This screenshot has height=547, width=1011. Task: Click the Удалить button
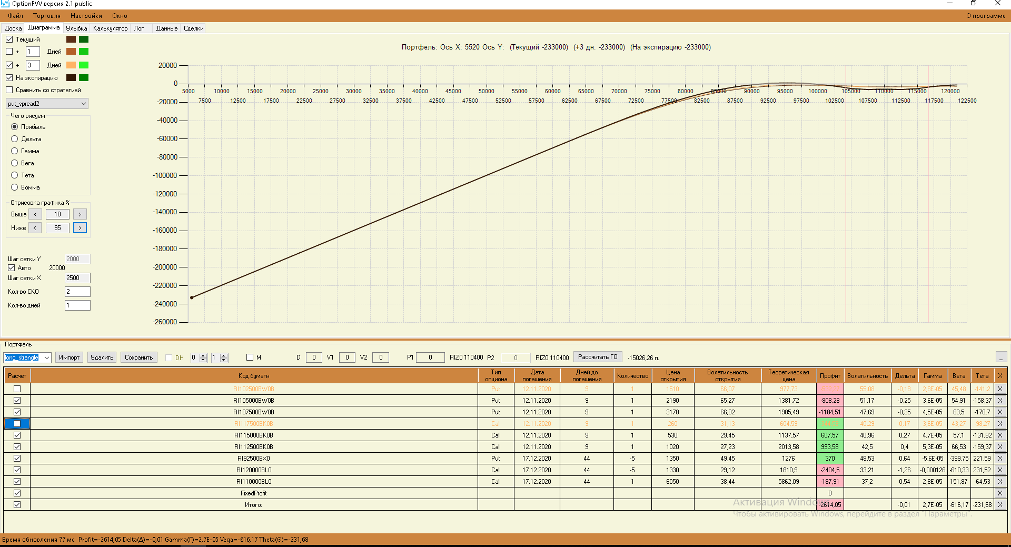coord(102,357)
